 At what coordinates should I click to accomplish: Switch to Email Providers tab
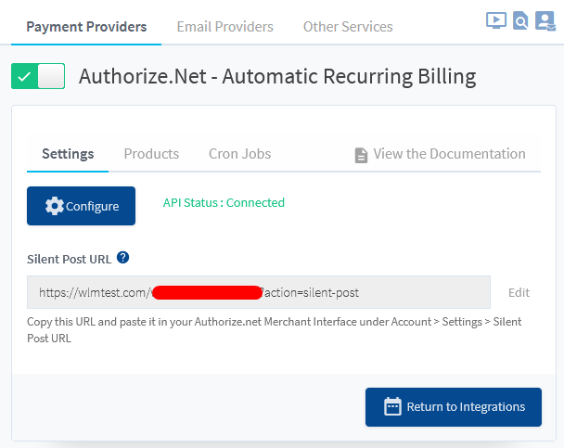224,27
